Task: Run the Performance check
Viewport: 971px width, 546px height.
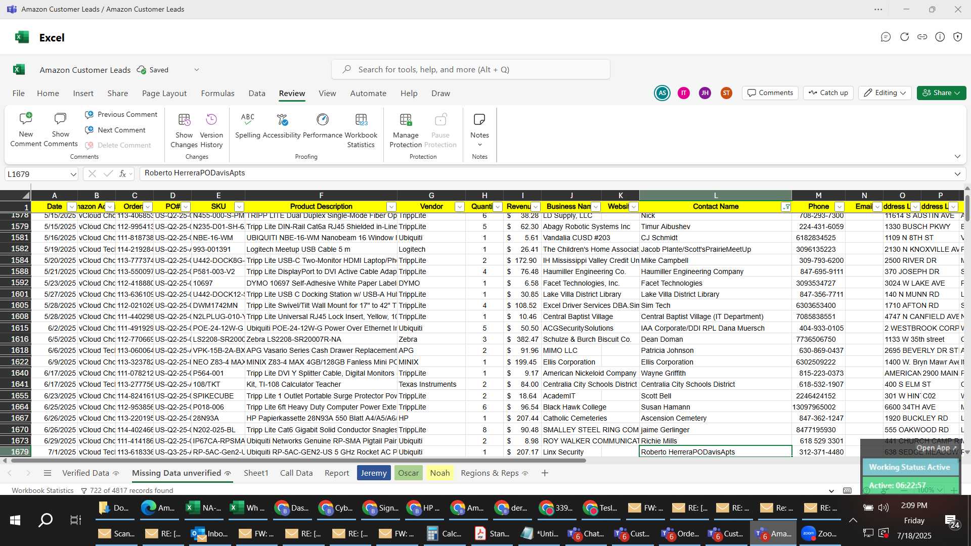Action: (x=323, y=126)
